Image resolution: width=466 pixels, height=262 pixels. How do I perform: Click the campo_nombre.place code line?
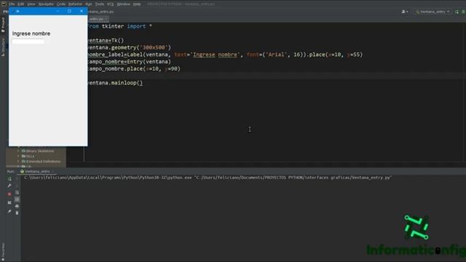point(134,69)
